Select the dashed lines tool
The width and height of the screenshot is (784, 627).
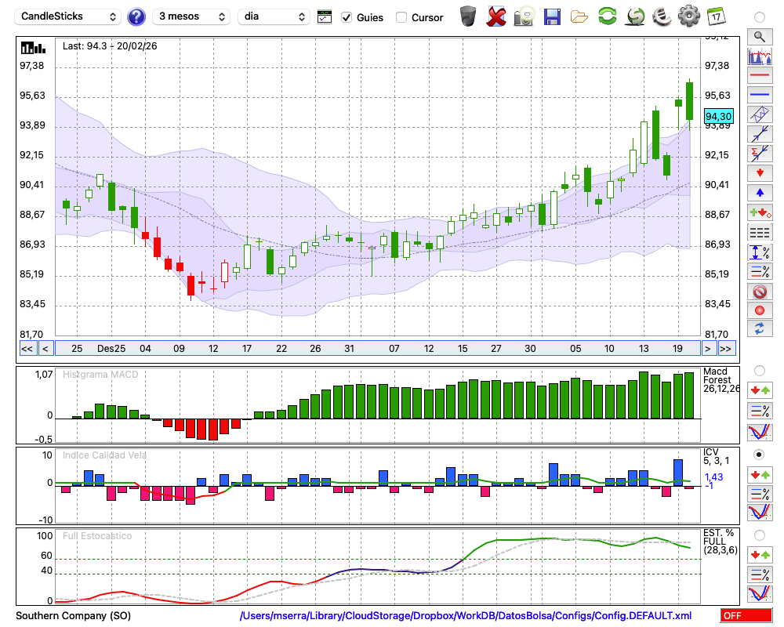(760, 233)
